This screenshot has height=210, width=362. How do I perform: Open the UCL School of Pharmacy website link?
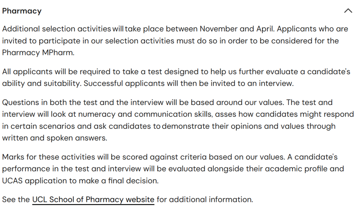(x=93, y=200)
